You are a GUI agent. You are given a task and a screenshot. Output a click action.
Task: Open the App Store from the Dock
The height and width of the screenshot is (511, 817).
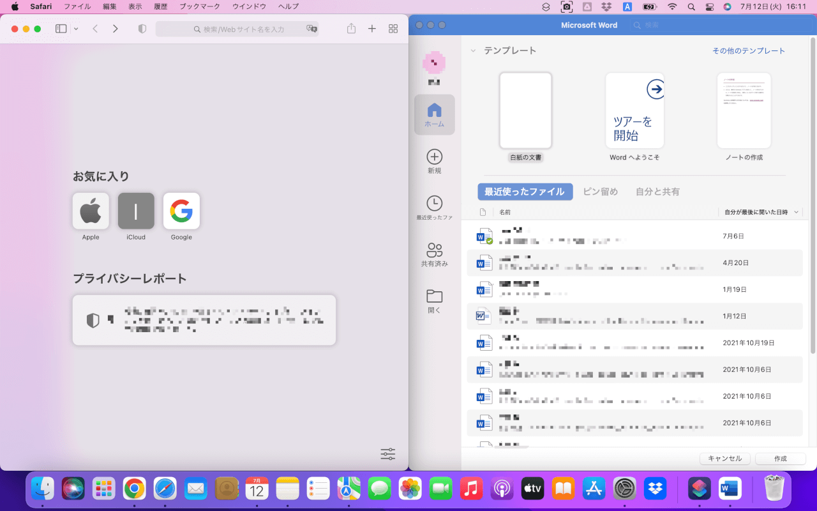[594, 489]
